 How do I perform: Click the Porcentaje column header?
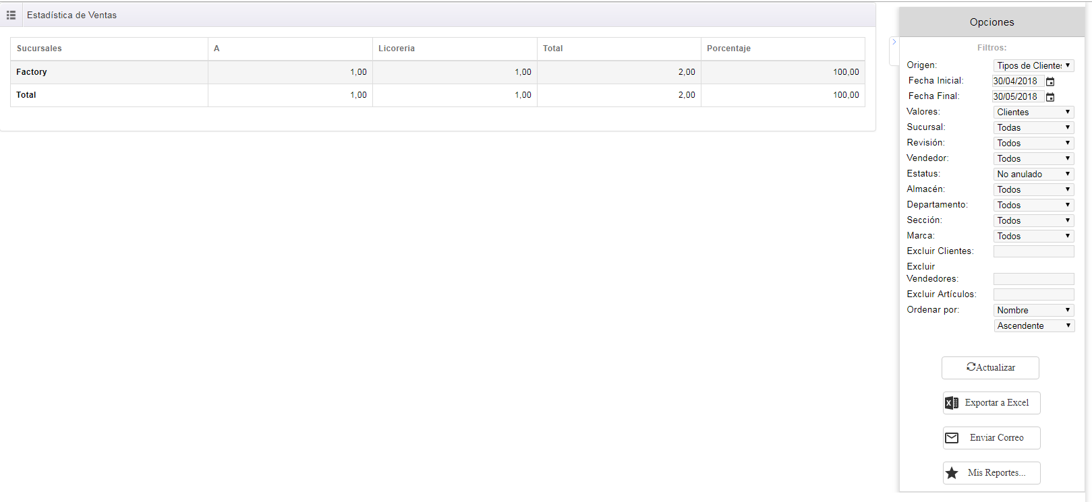coord(783,49)
